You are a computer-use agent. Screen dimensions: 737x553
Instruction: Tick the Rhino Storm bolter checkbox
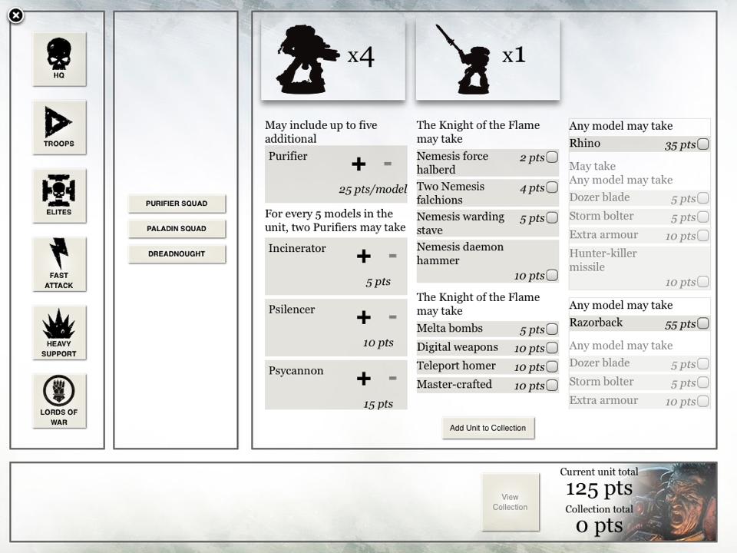click(x=703, y=217)
